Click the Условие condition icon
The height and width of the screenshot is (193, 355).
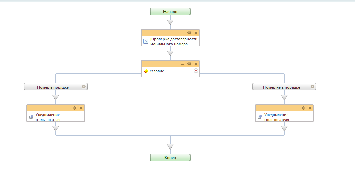[x=146, y=71]
